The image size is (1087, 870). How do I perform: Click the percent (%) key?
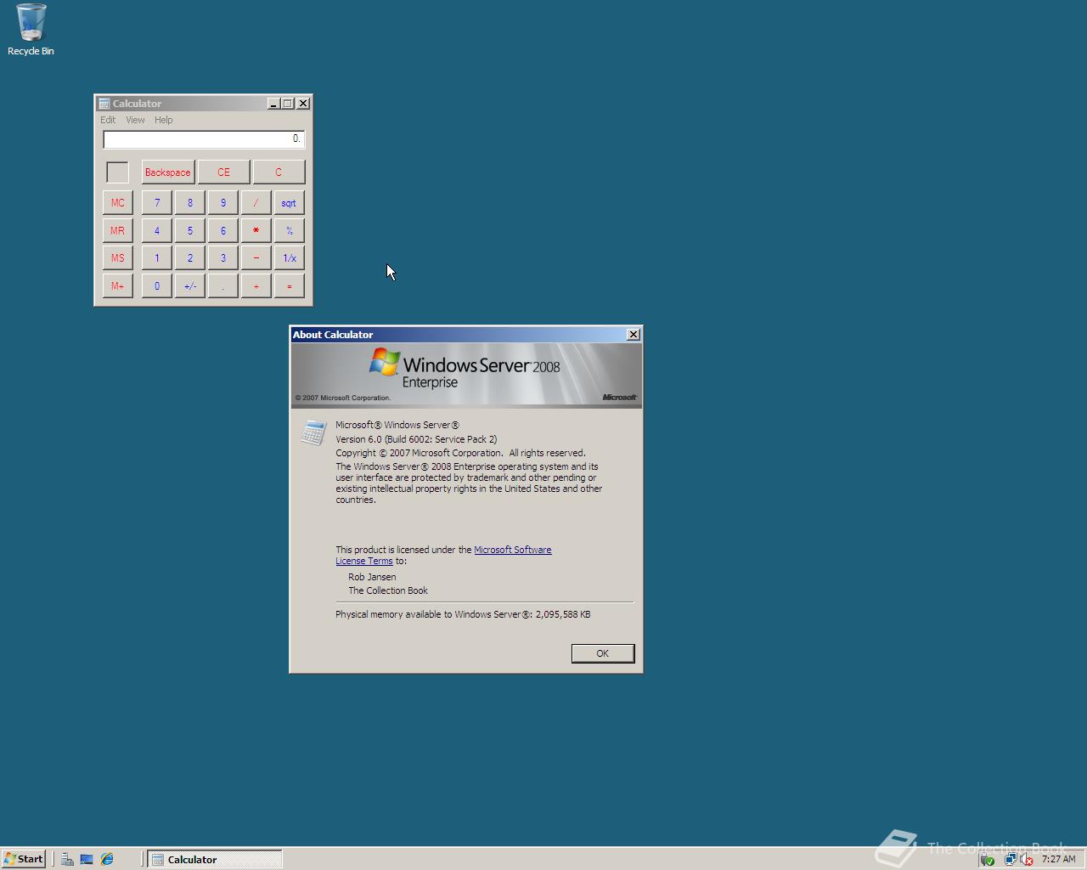pyautogui.click(x=290, y=231)
